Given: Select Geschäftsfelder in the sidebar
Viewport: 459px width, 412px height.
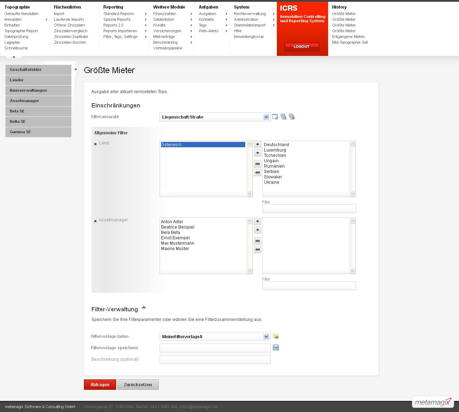Looking at the screenshot, I should click(x=38, y=70).
